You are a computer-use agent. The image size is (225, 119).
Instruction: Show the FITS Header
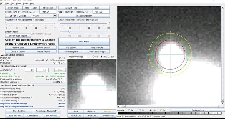(31, 8)
